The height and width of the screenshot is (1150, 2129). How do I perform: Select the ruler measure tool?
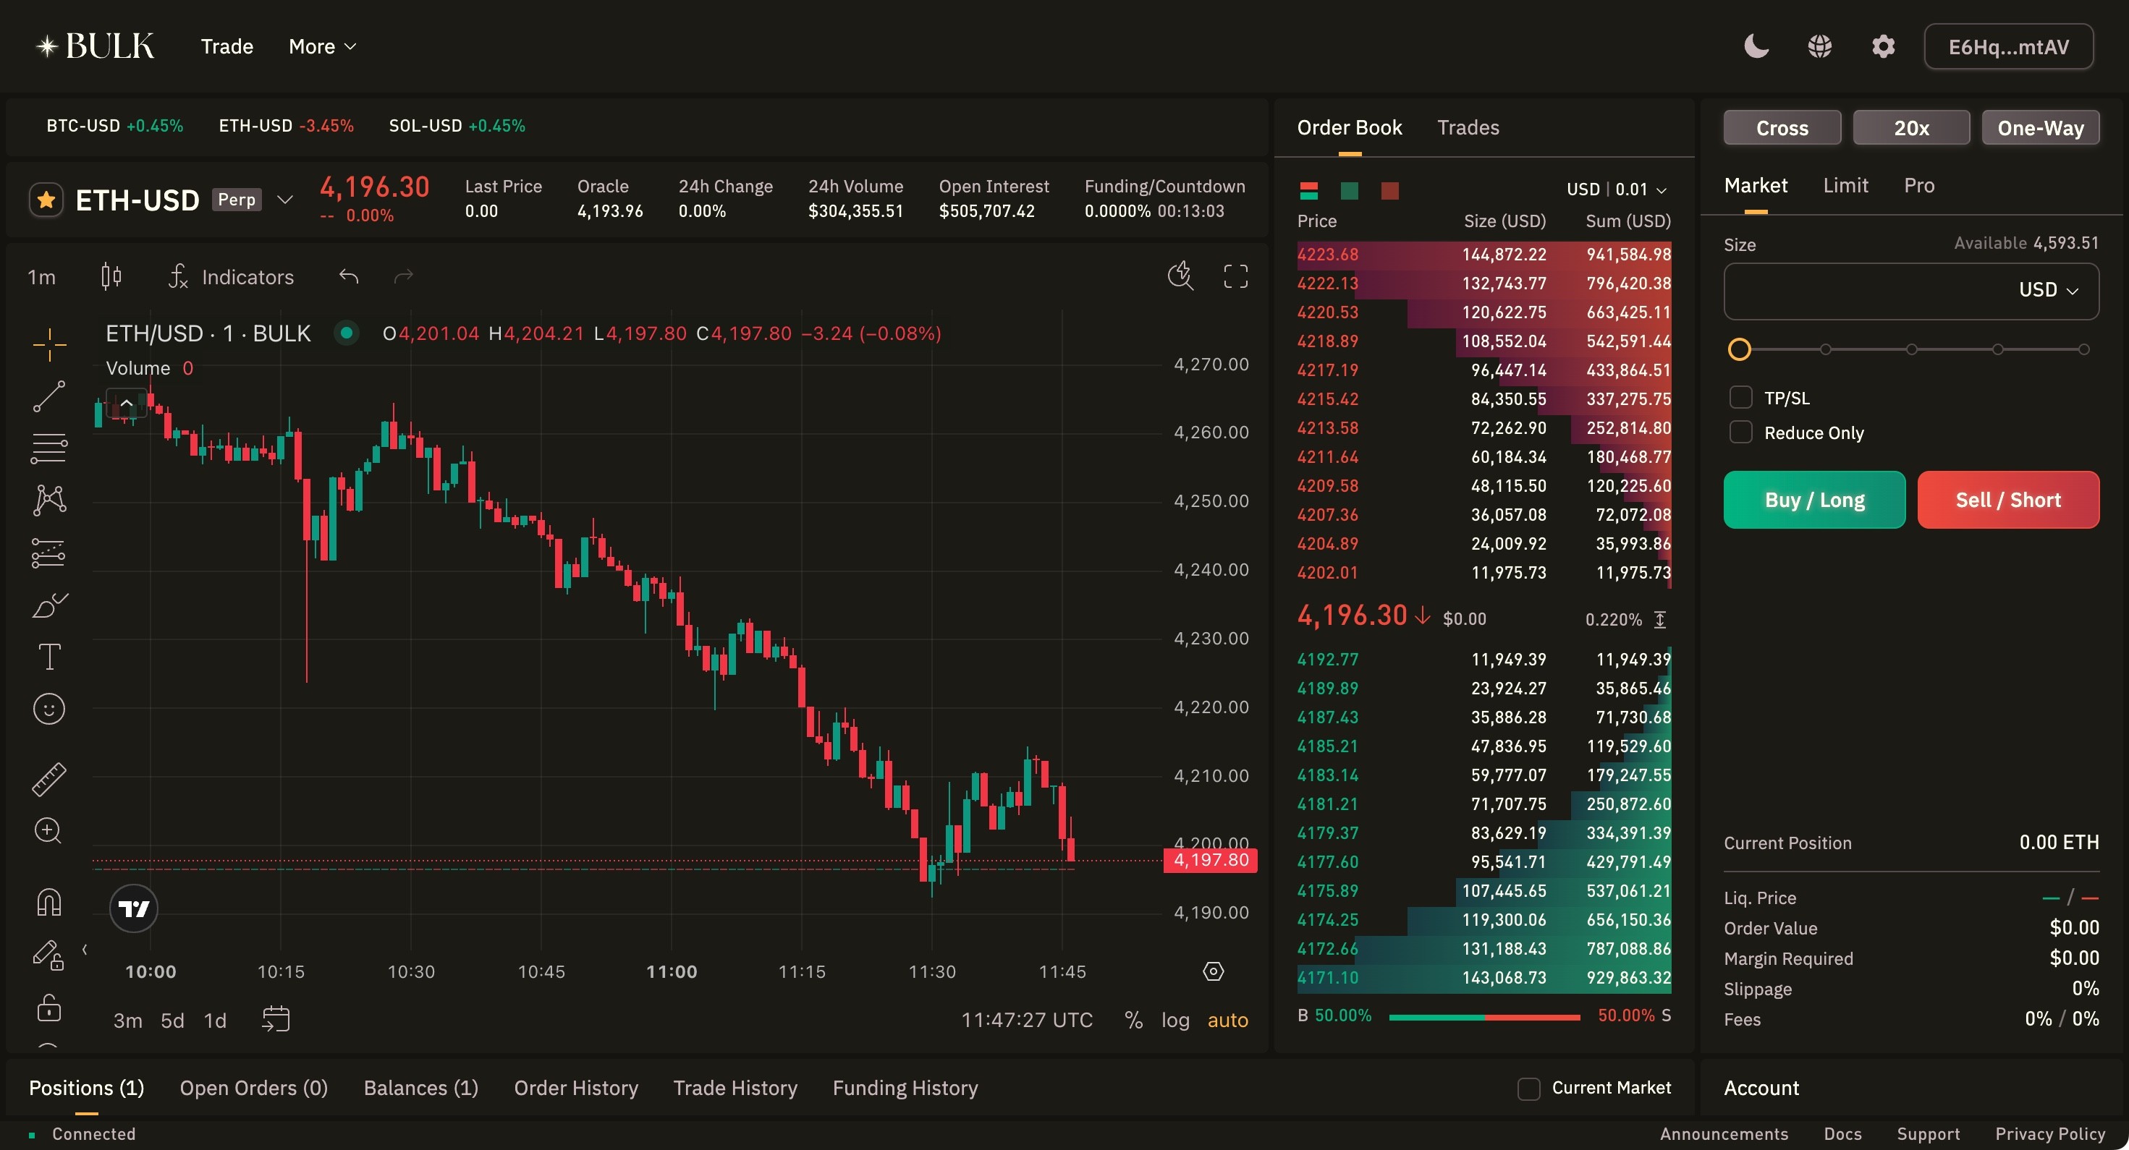click(48, 779)
